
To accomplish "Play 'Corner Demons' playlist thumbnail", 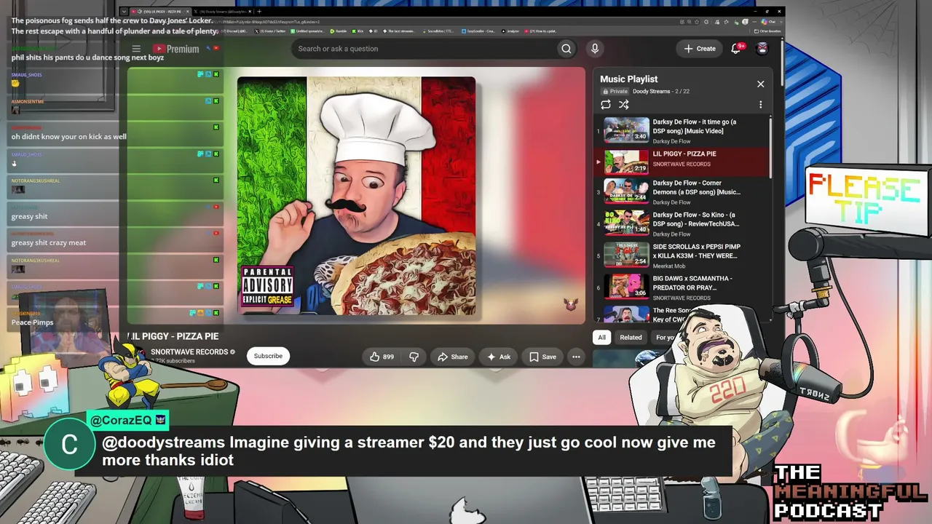I will point(626,191).
